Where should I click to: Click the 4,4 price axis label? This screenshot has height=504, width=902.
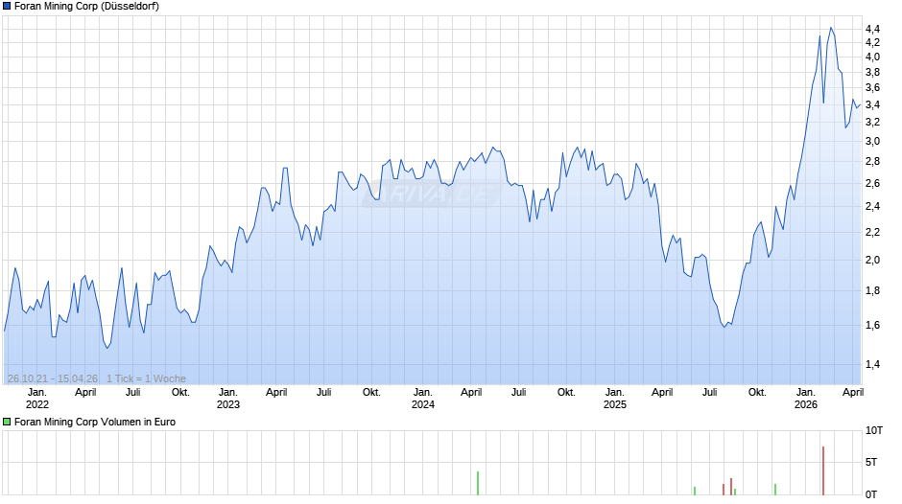tap(872, 29)
